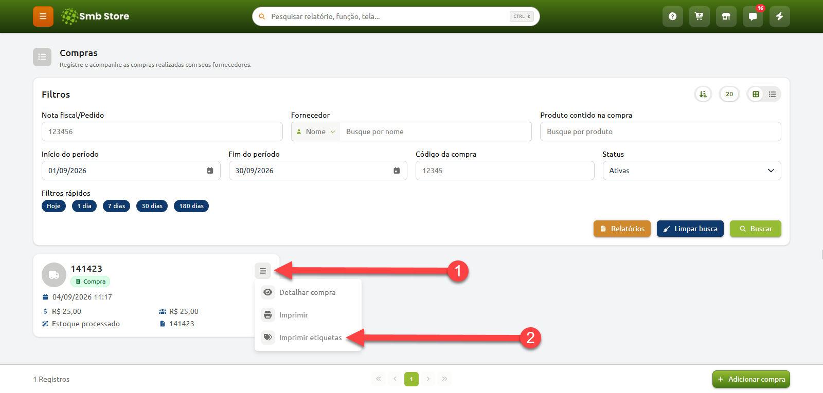Open calendar picker for Início do período
The width and height of the screenshot is (823, 393).
point(210,171)
